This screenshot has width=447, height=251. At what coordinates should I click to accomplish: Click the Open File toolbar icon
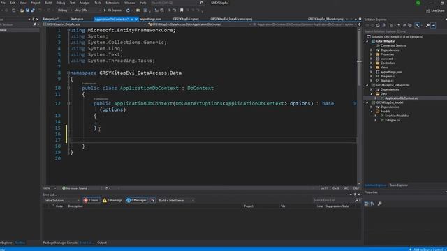click(22, 10)
